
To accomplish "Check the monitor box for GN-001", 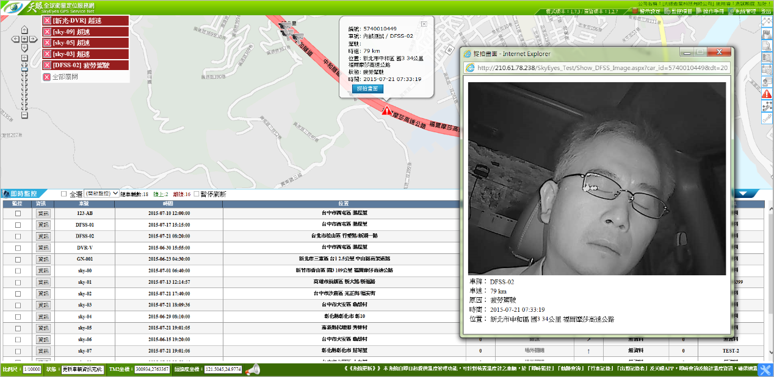I will tap(18, 259).
